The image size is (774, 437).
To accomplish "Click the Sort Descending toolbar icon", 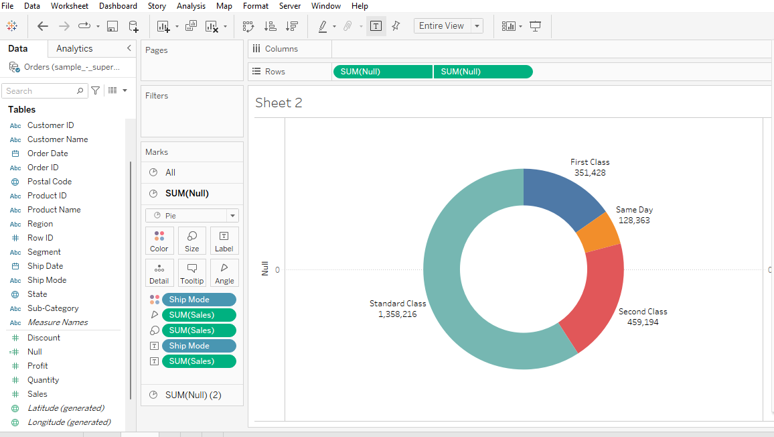I will [x=292, y=25].
